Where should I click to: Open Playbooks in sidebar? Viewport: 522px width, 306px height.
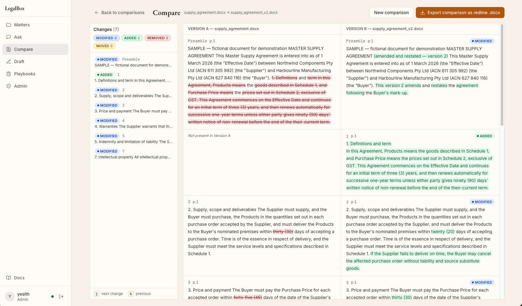pos(35,74)
